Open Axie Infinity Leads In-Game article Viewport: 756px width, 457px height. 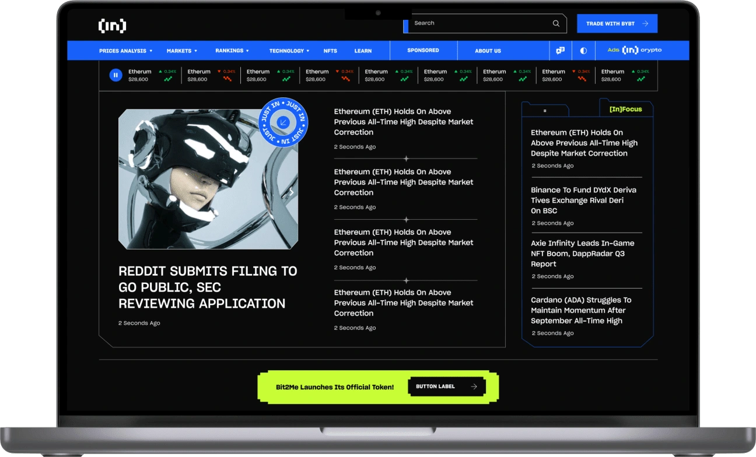582,254
